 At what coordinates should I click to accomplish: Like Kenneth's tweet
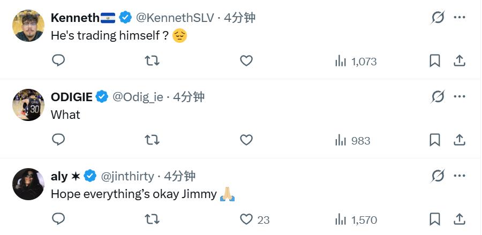[x=246, y=61]
